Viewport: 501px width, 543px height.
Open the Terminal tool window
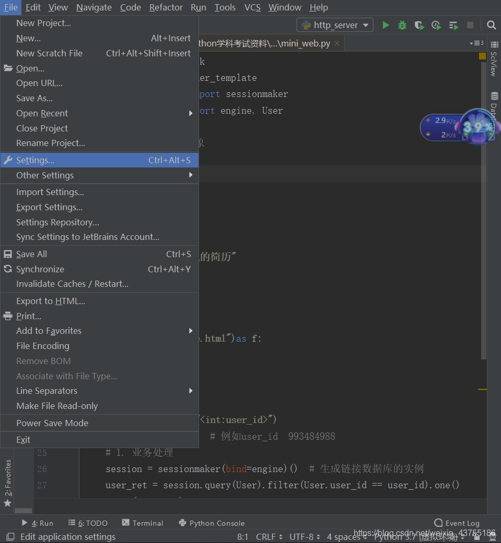click(x=143, y=523)
